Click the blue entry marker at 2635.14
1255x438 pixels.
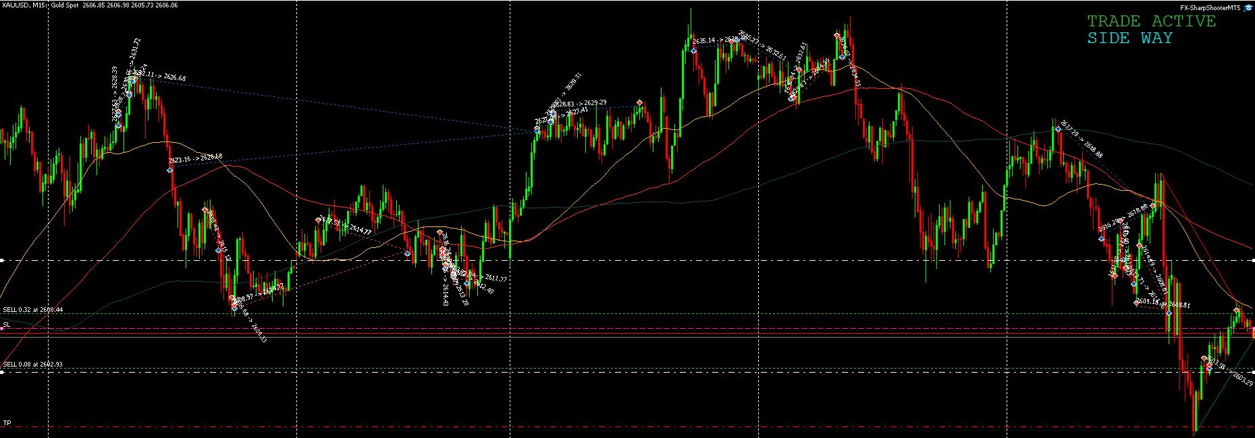click(x=694, y=51)
